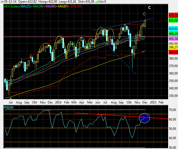This screenshot has width=178, height=149.
Task: Click the red 431,22 price tag
Action: point(173,16)
